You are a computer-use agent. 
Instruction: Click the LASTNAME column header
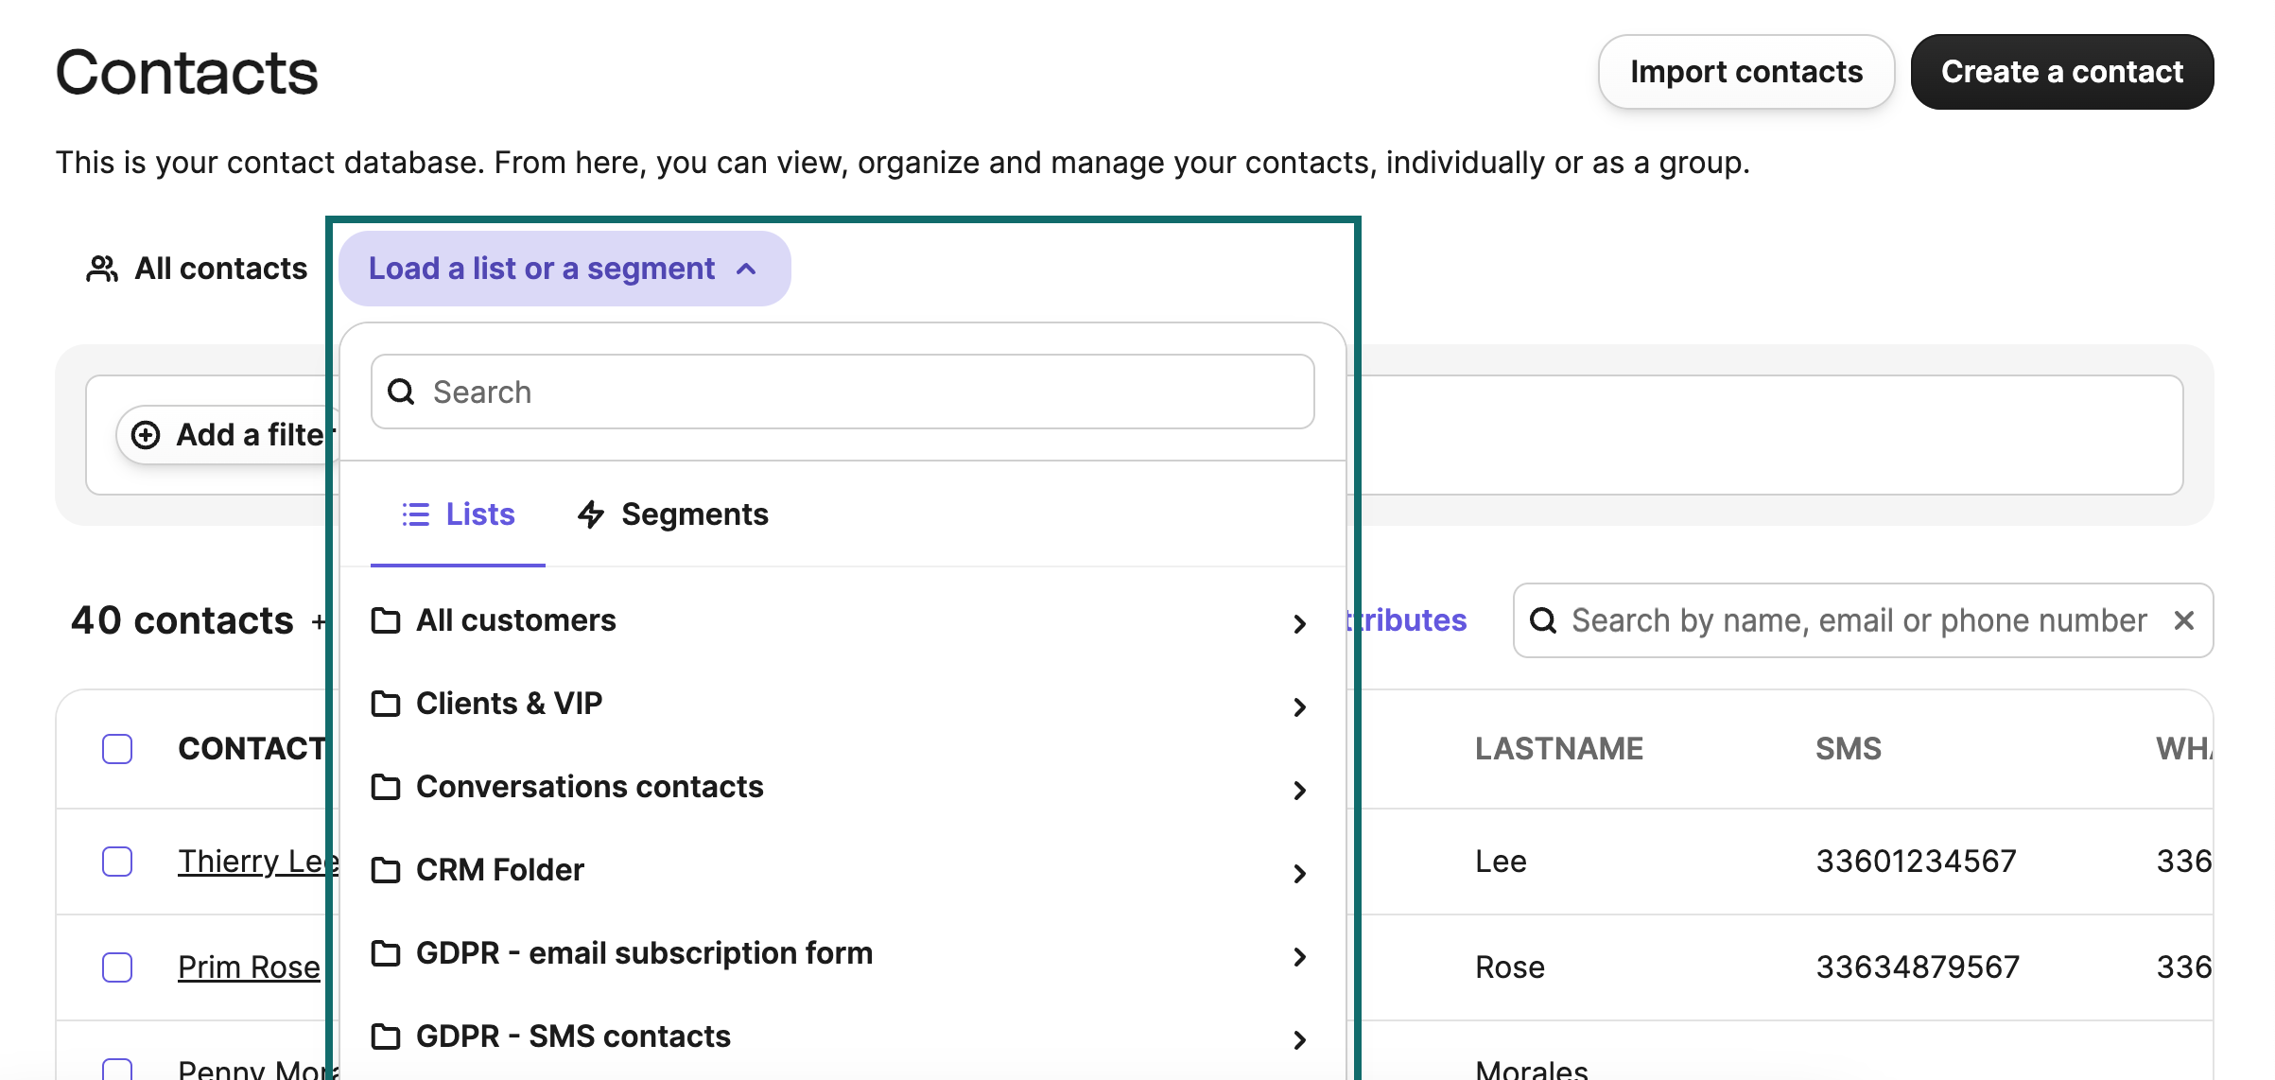tap(1559, 749)
